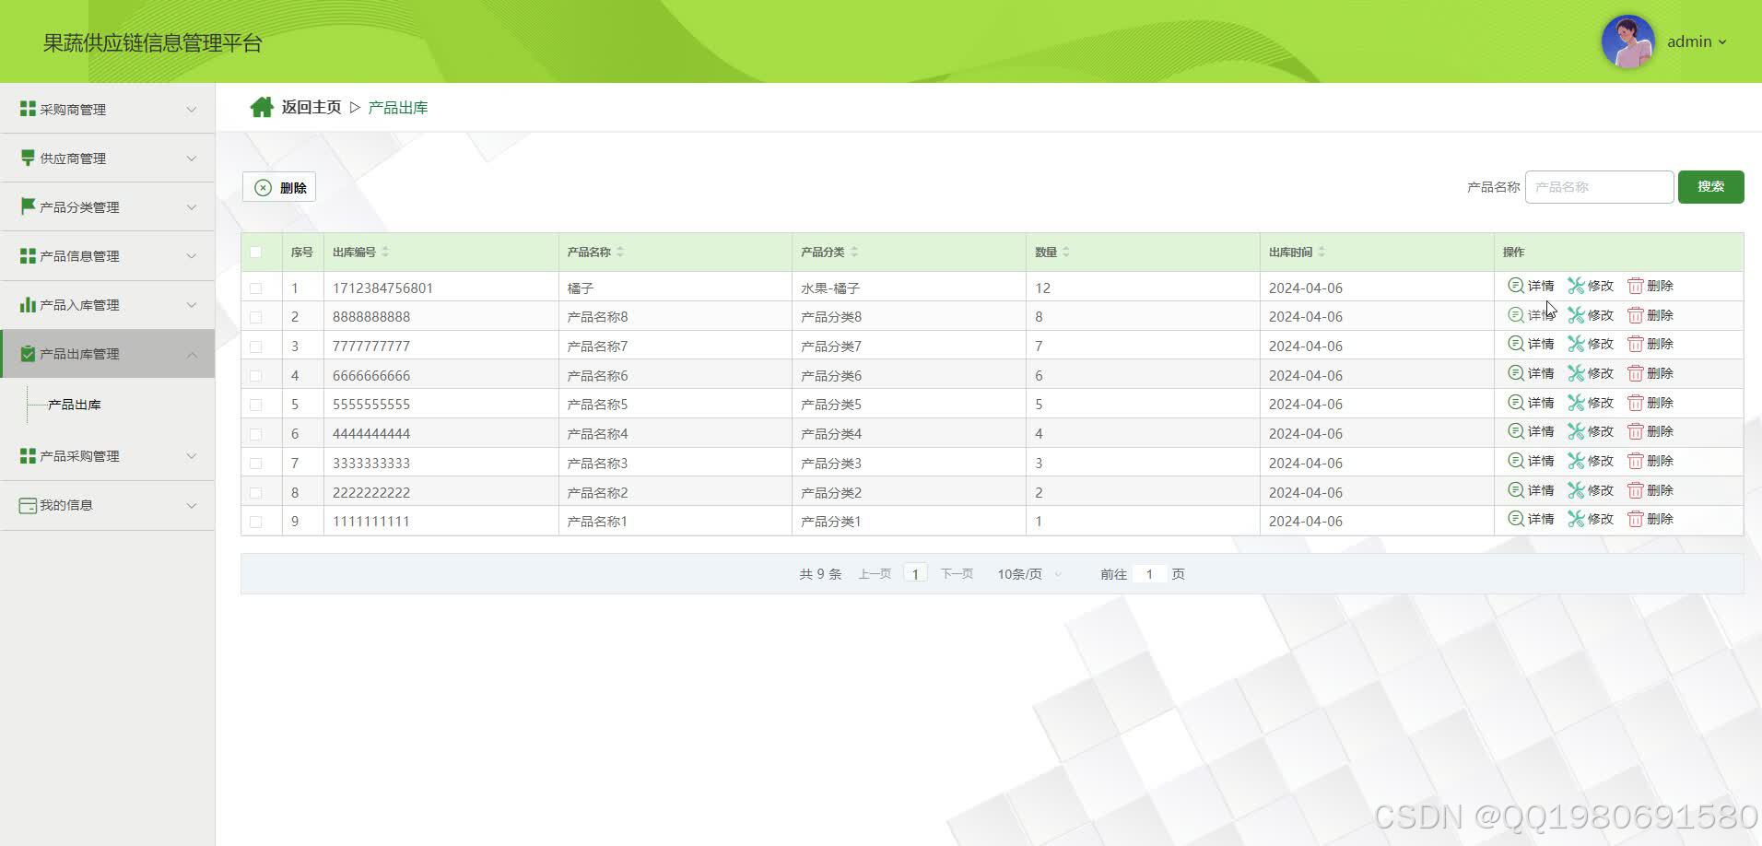
Task: Click the 产品出库管理 clipboard icon
Action: tap(28, 353)
